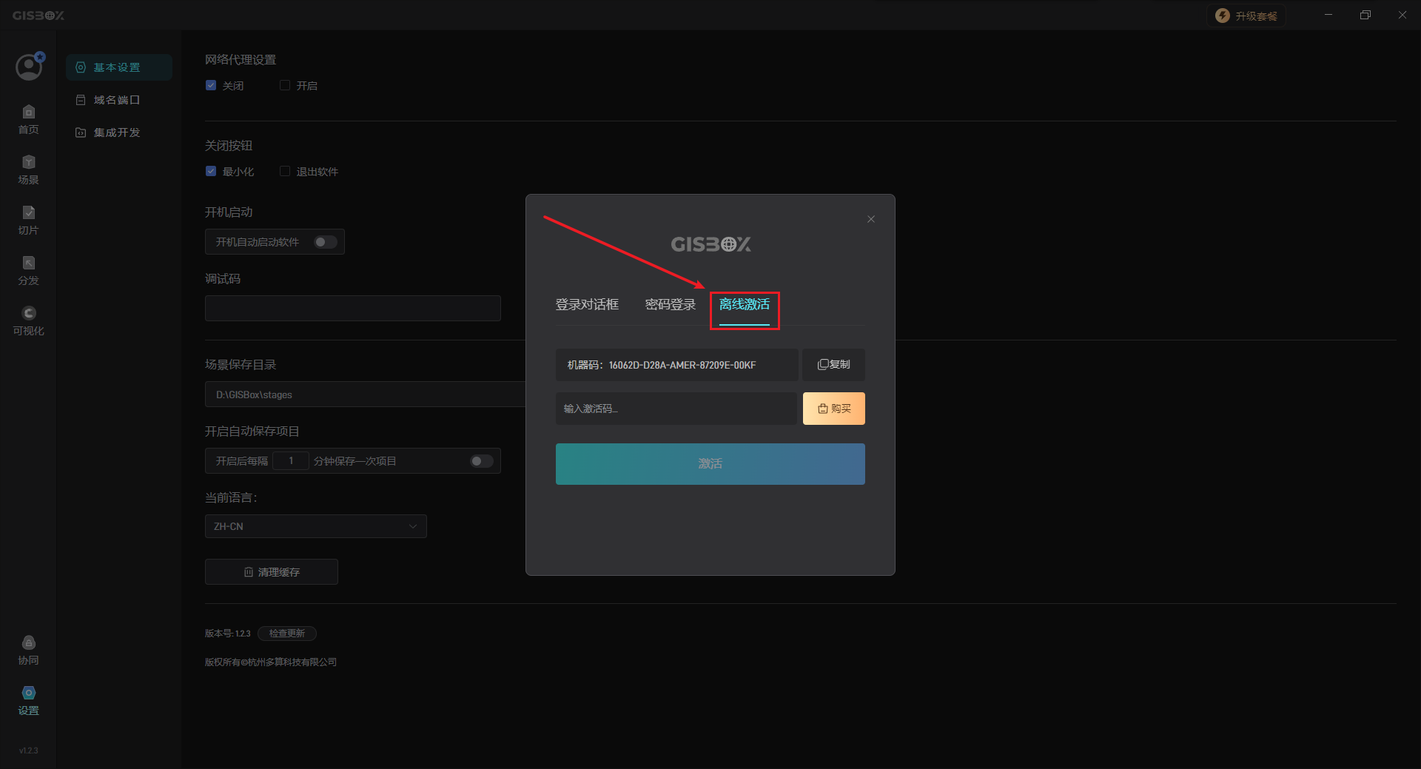Click the auto-save minutes interval field
The image size is (1421, 769).
point(291,460)
